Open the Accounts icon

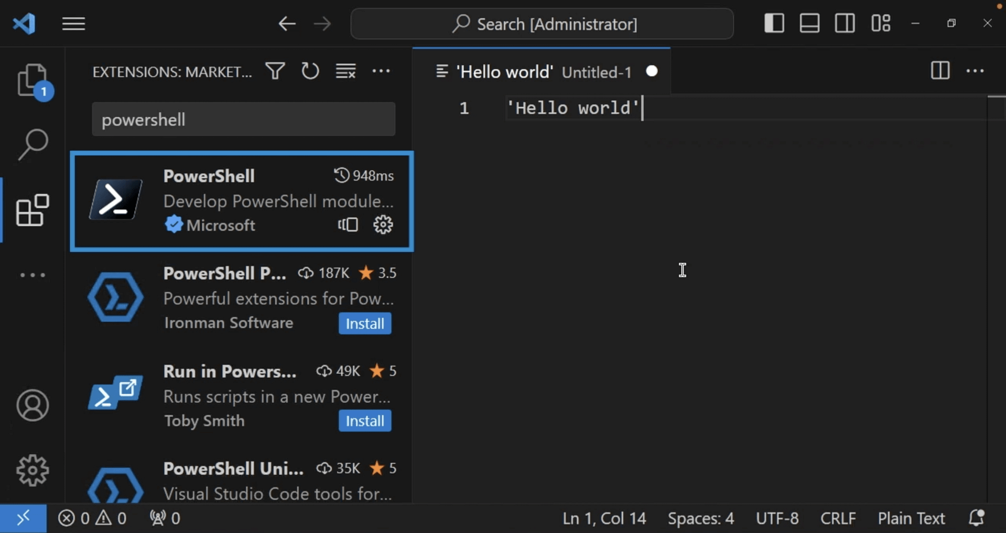(33, 405)
